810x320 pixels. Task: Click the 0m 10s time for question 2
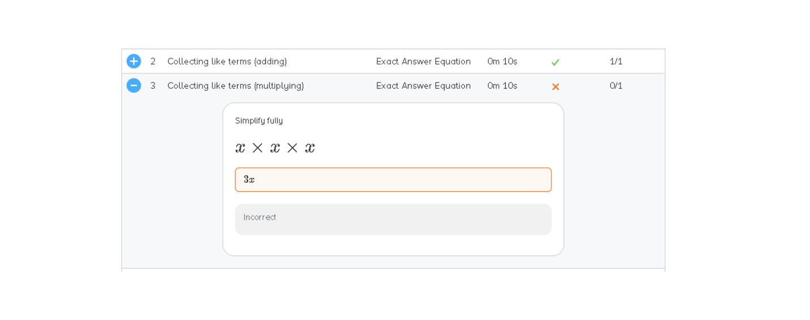(502, 62)
